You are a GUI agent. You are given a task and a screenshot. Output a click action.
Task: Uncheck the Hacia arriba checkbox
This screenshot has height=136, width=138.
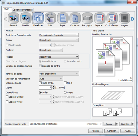coord(40,83)
